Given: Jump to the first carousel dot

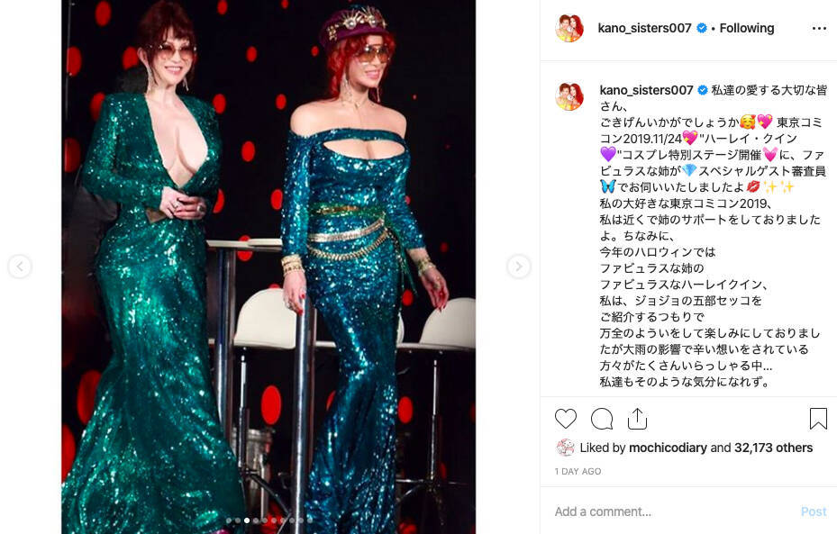Looking at the screenshot, I should 229,520.
